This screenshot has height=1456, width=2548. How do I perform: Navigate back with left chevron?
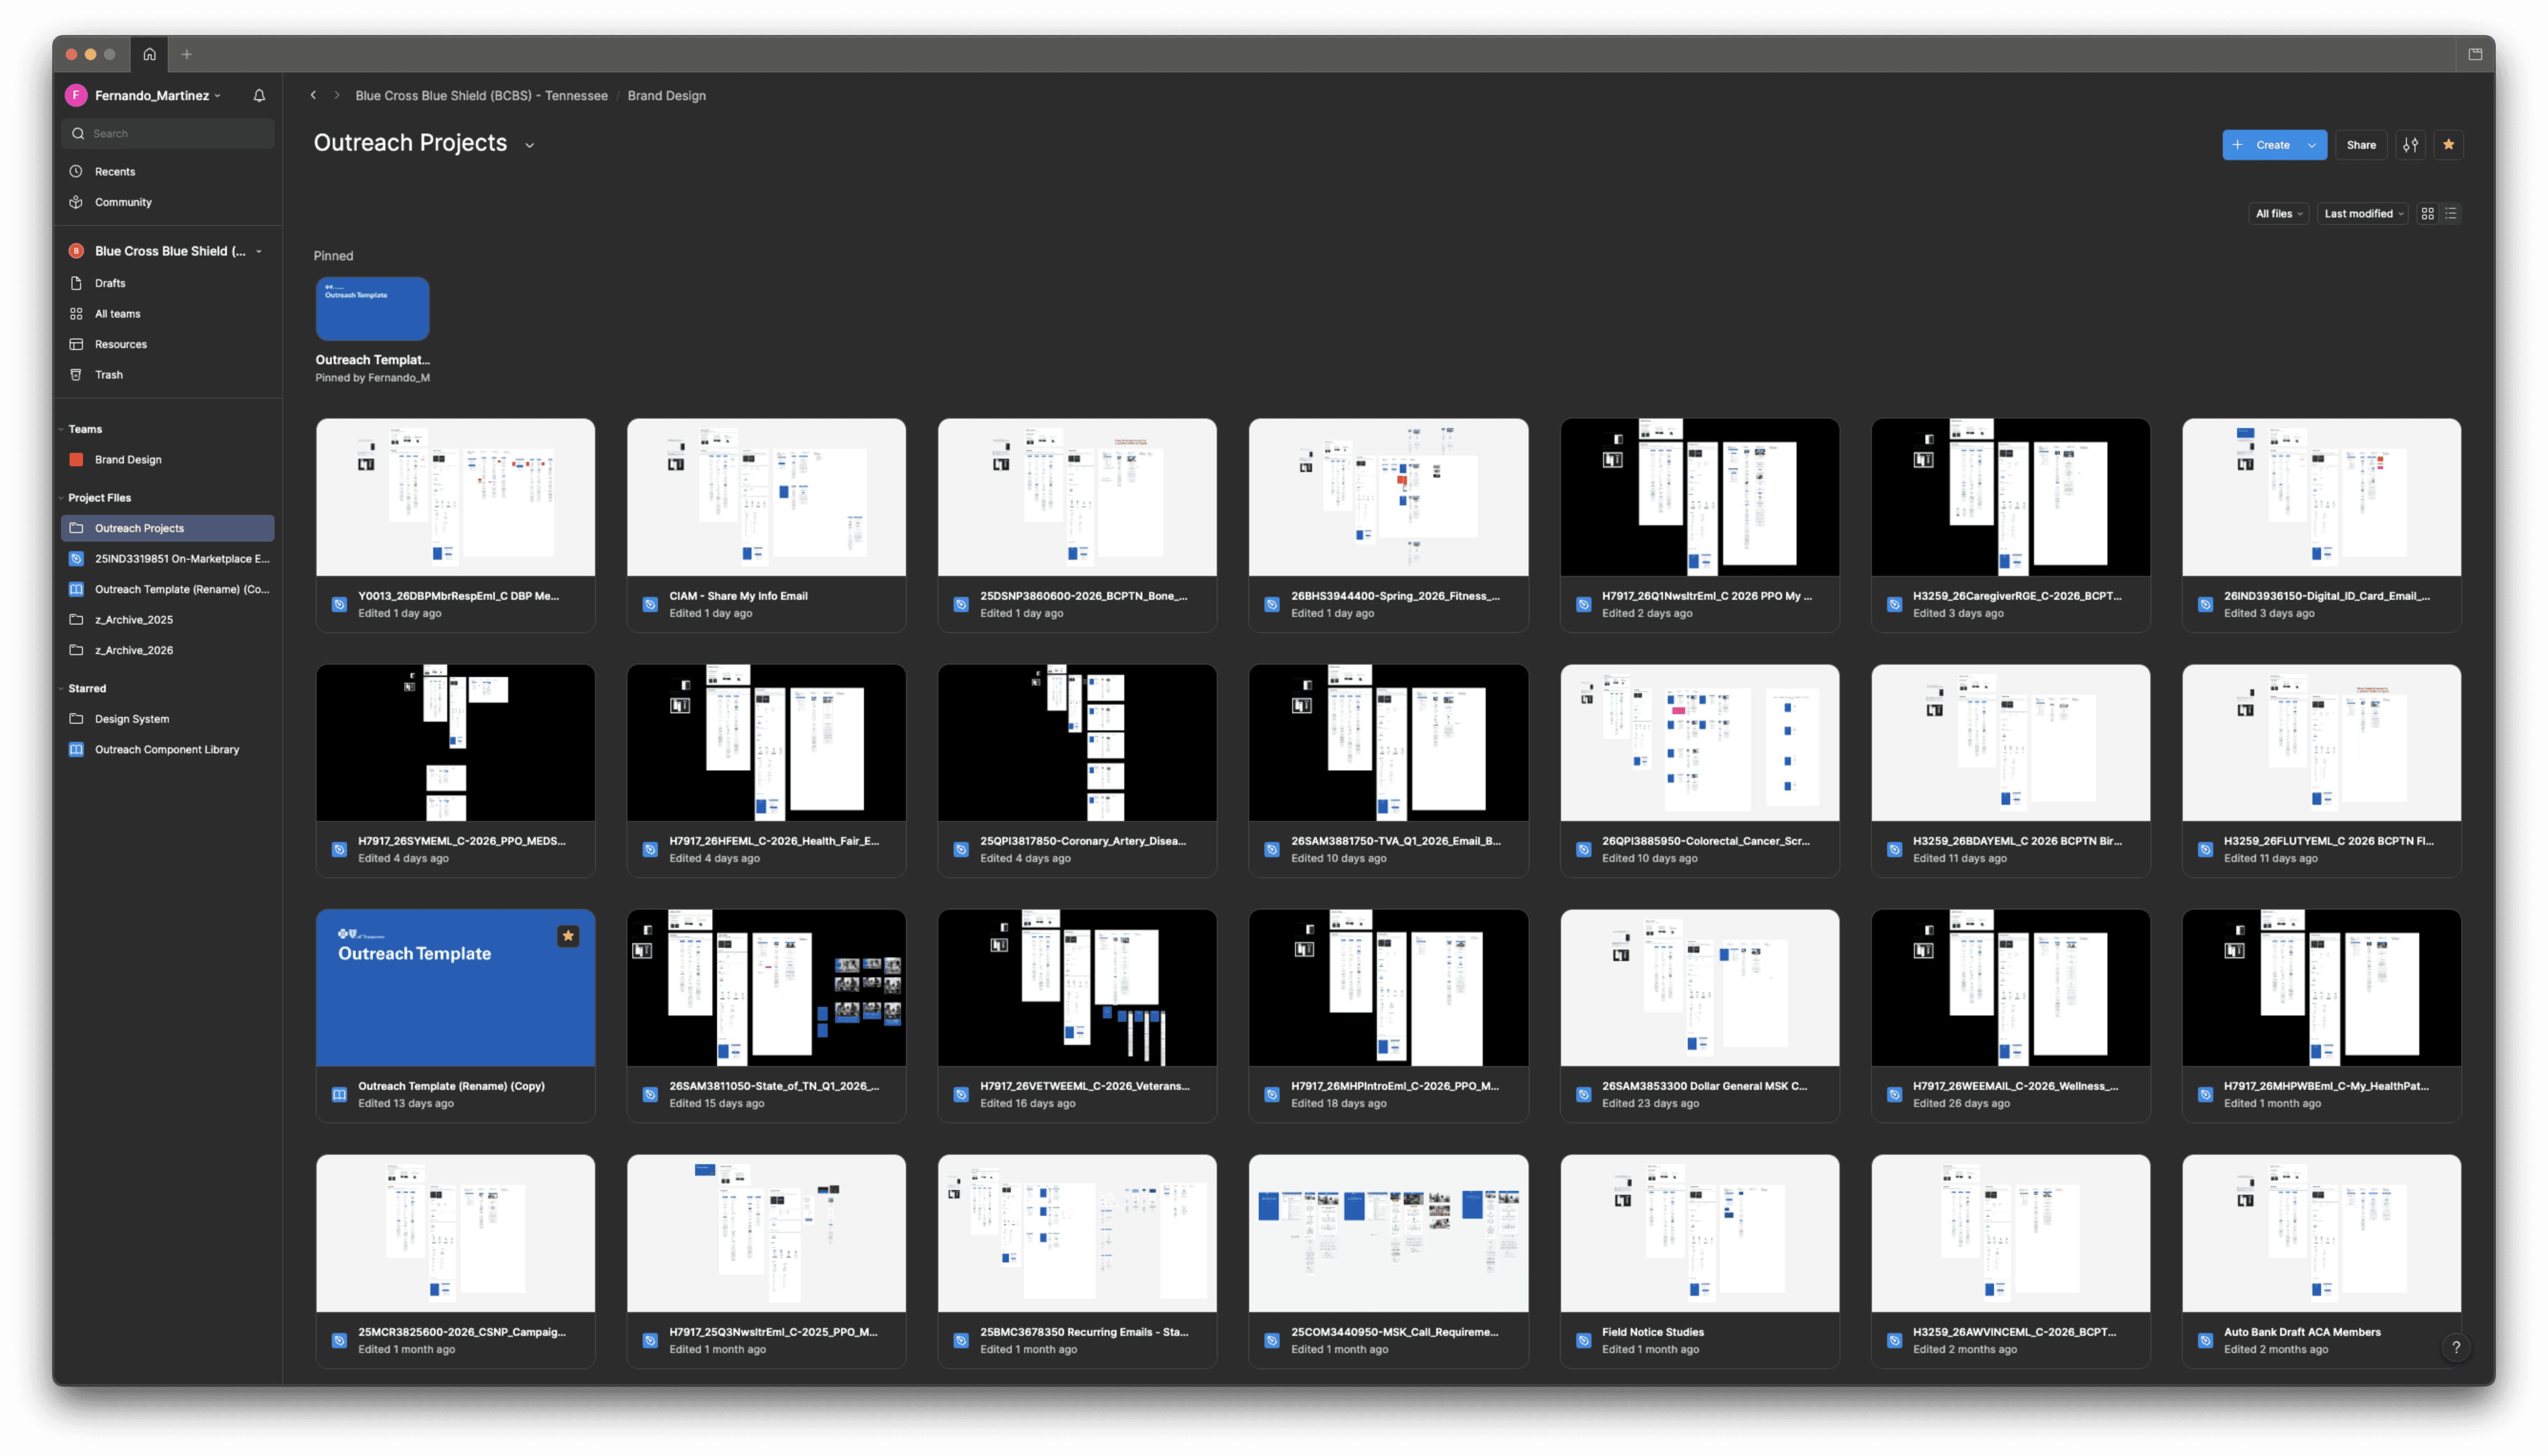pos(313,96)
